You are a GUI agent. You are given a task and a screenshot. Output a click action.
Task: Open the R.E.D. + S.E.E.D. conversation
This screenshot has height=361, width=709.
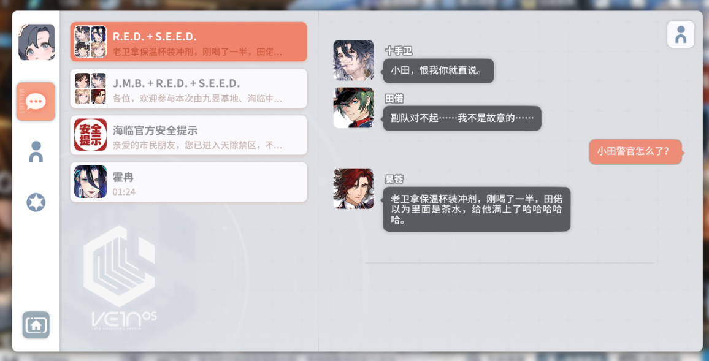tap(188, 42)
